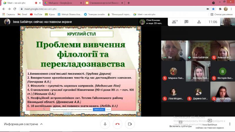Screen dimensions: 235x132
Task: Click the address bar meet.google.com URL
Action: pyautogui.click(x=41, y=9)
